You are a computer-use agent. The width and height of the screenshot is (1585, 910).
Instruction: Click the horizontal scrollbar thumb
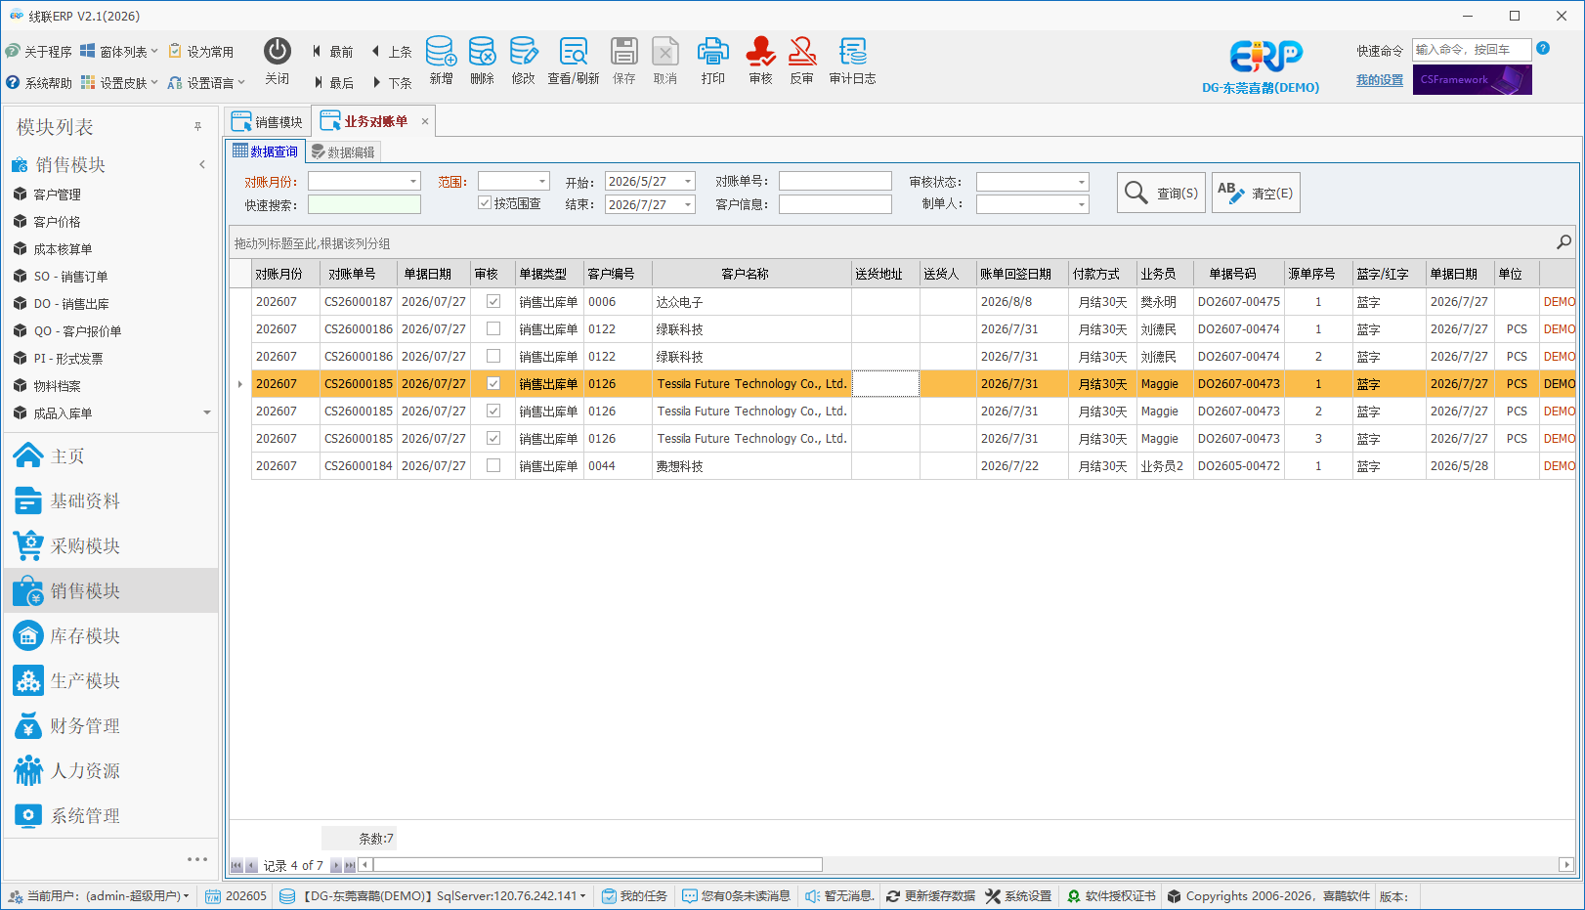[597, 865]
